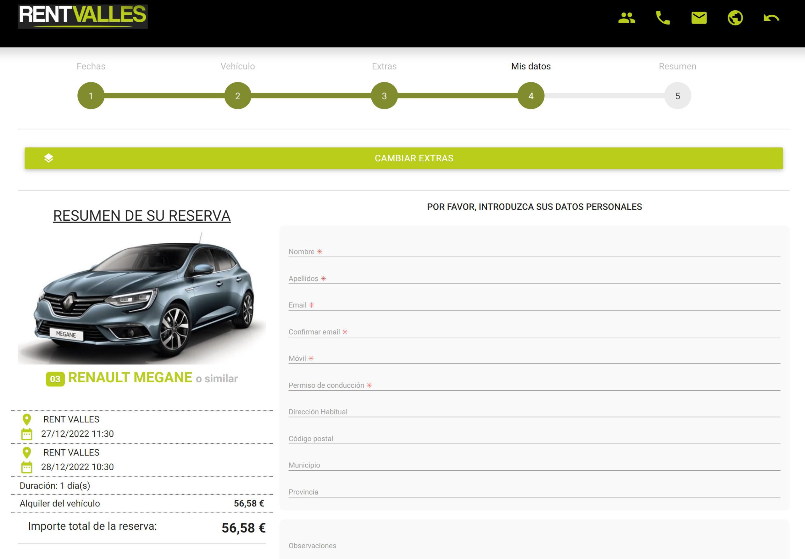Click the Vehículo step label
This screenshot has height=559, width=805.
237,66
